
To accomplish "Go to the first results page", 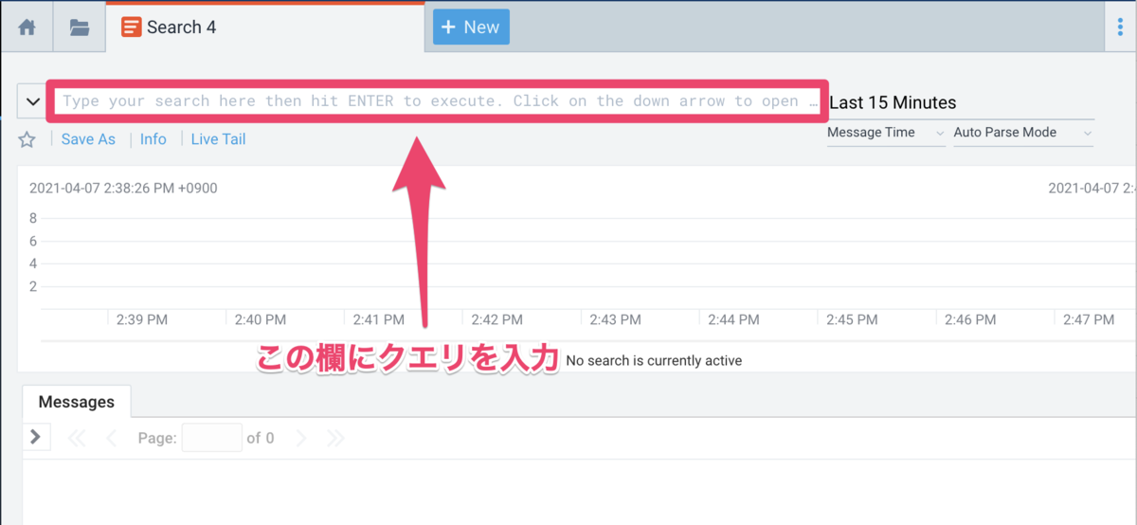I will [x=77, y=438].
